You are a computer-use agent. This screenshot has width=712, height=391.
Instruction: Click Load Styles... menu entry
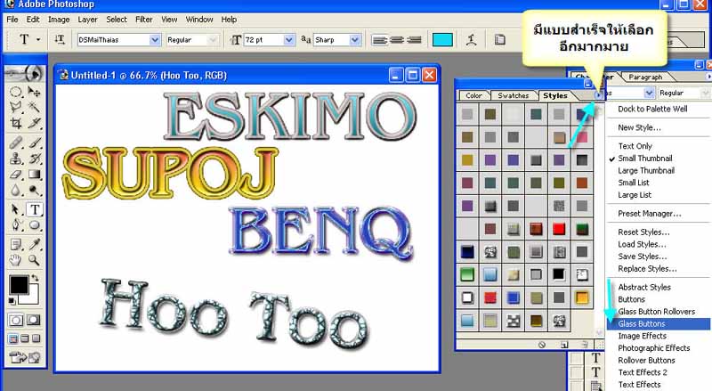click(x=642, y=244)
